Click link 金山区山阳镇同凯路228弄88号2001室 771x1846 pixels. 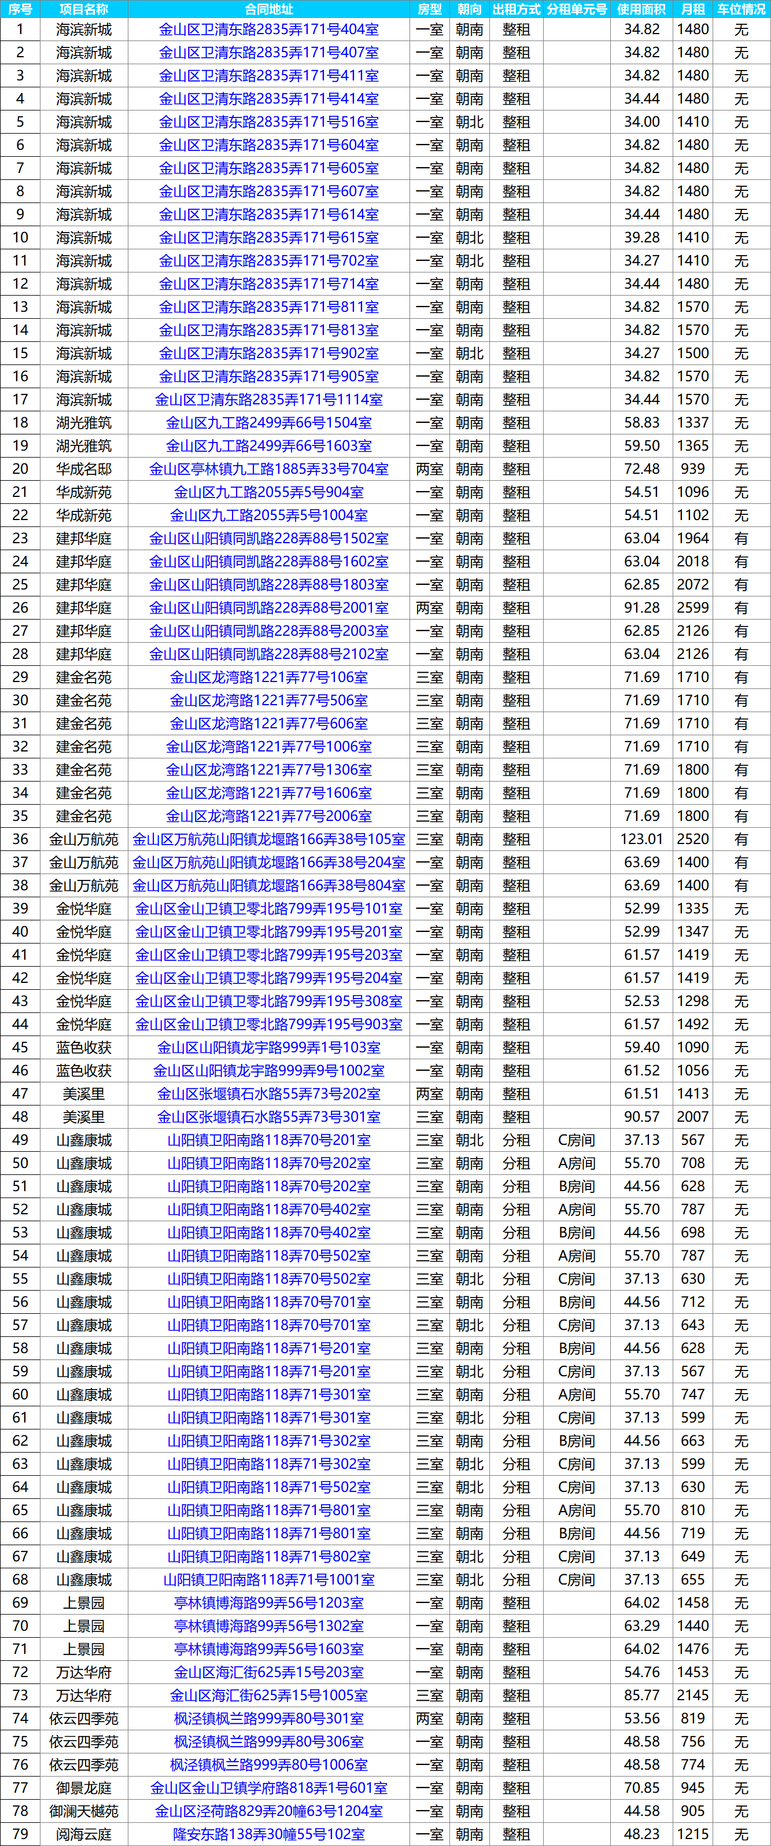269,609
